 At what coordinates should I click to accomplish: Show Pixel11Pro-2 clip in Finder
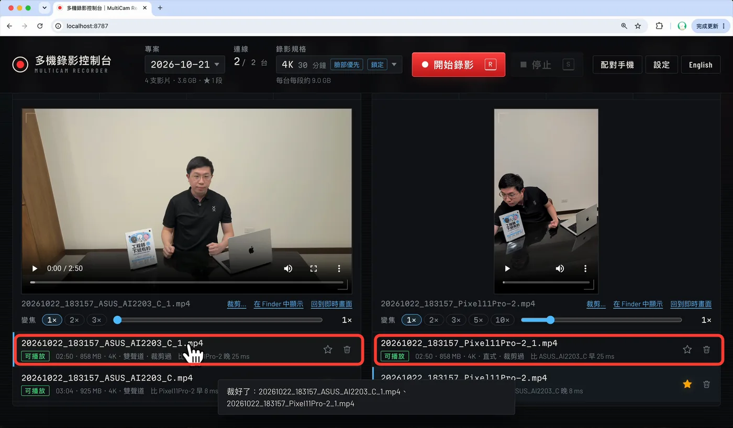[x=638, y=304]
